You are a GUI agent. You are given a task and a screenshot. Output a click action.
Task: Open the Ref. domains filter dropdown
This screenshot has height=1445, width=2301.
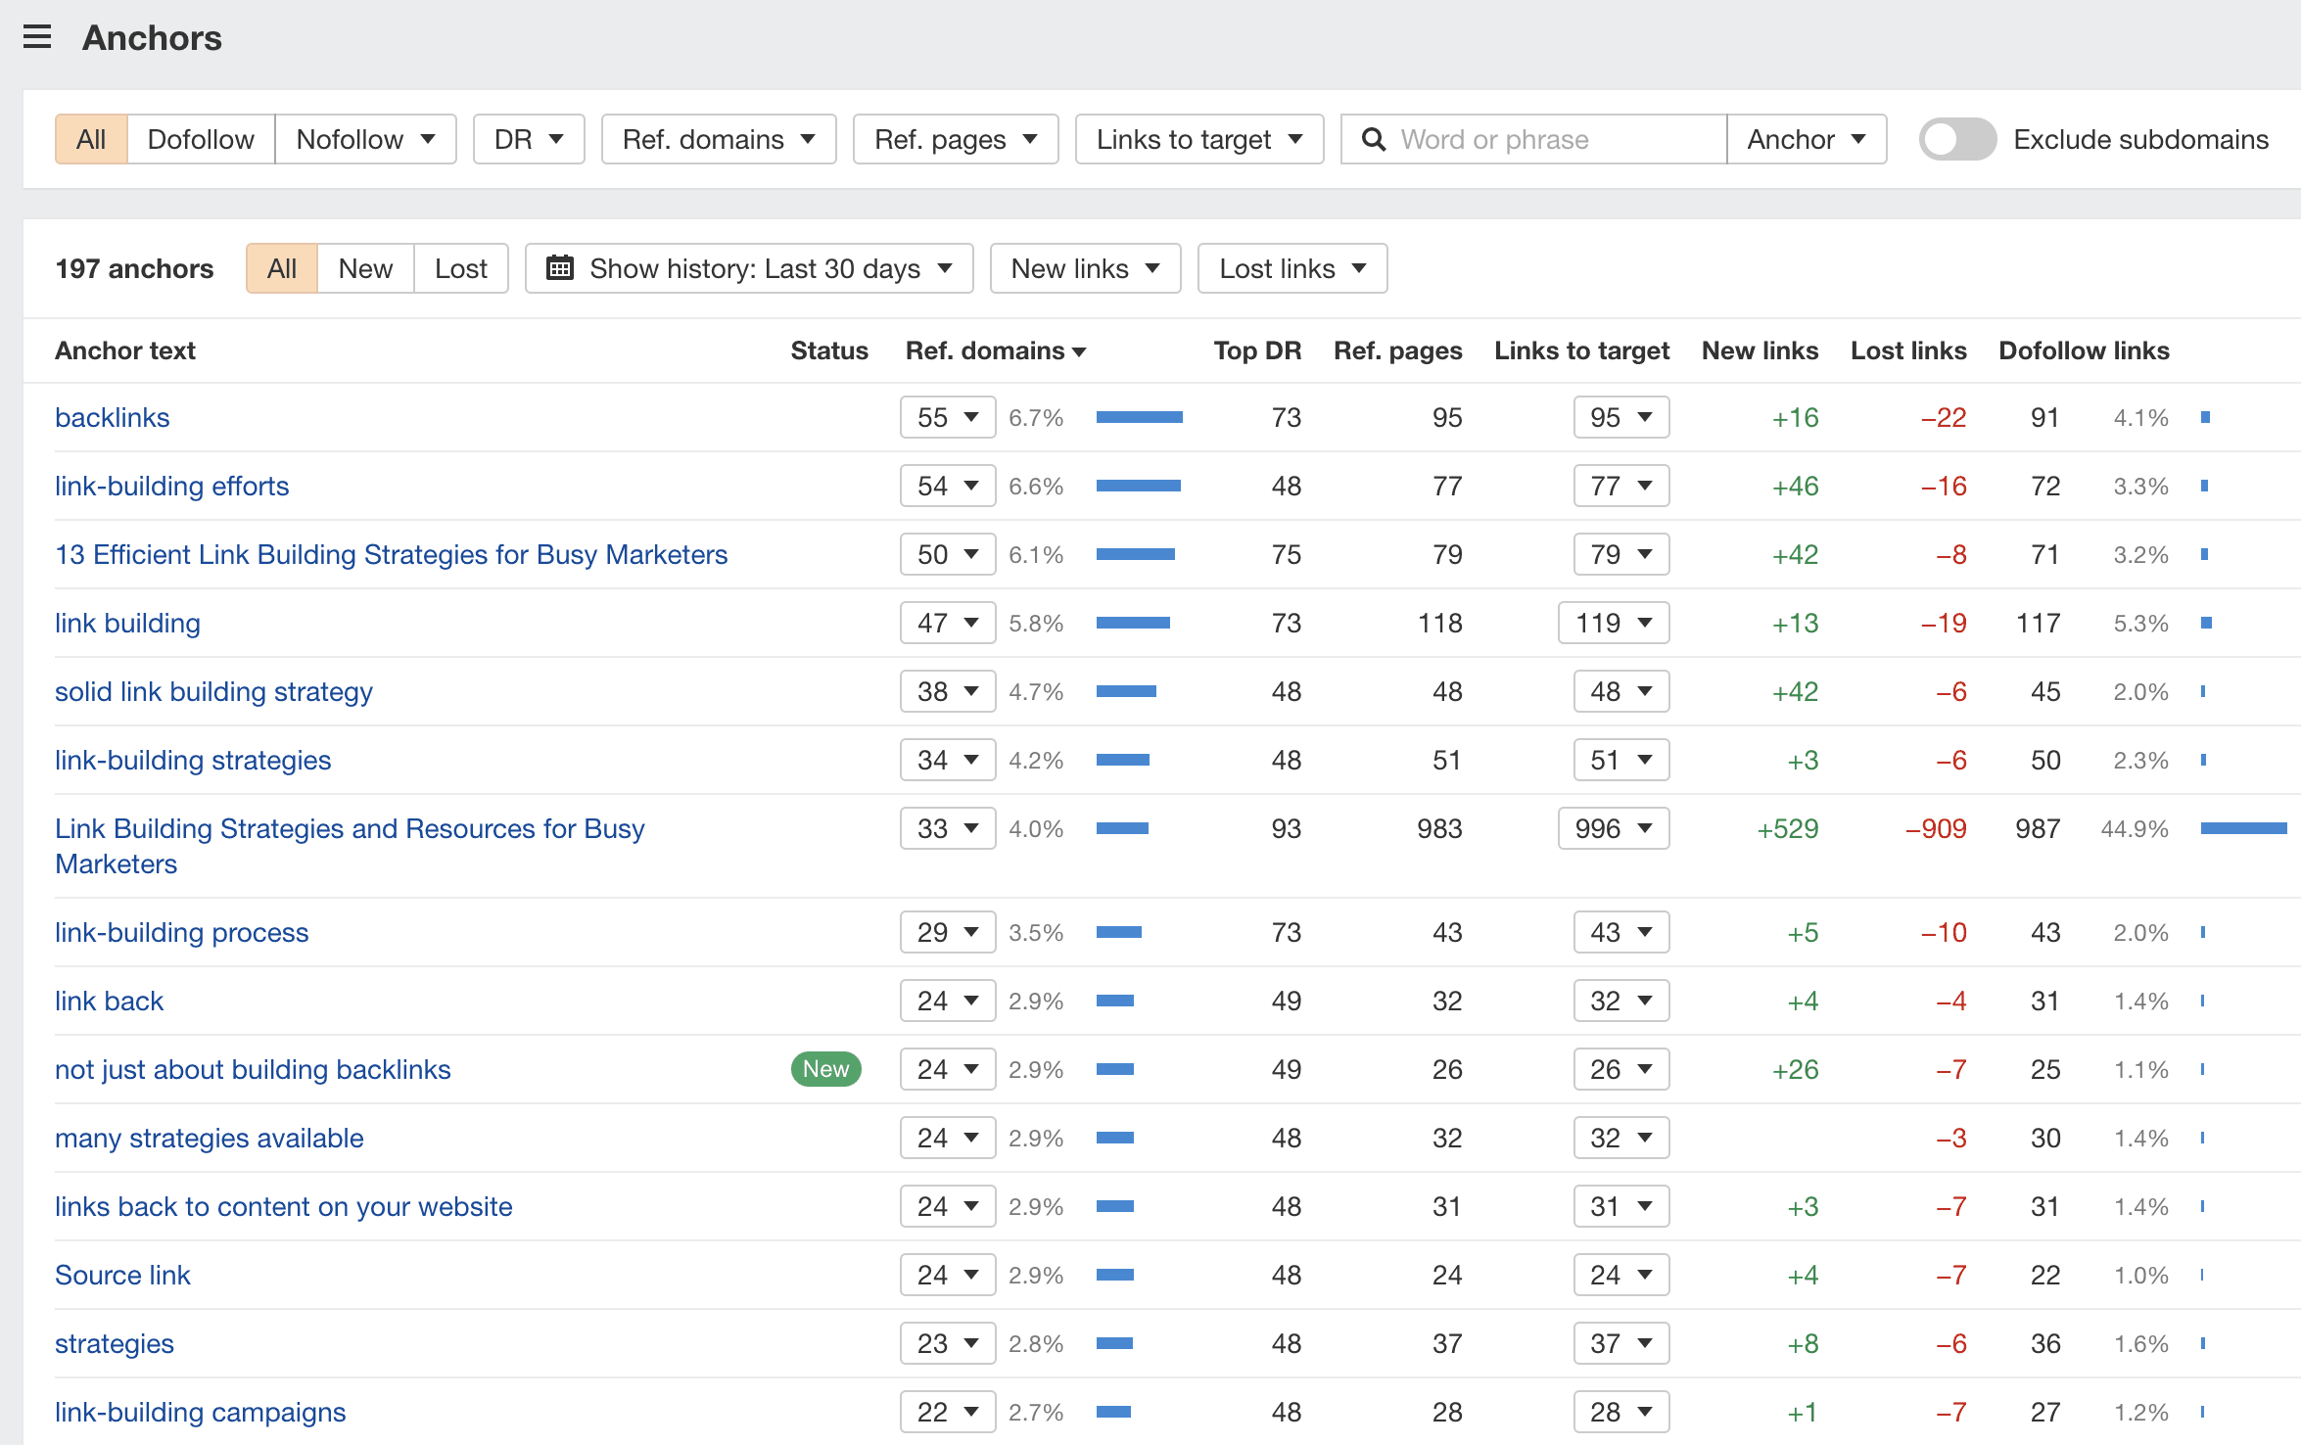pyautogui.click(x=719, y=139)
